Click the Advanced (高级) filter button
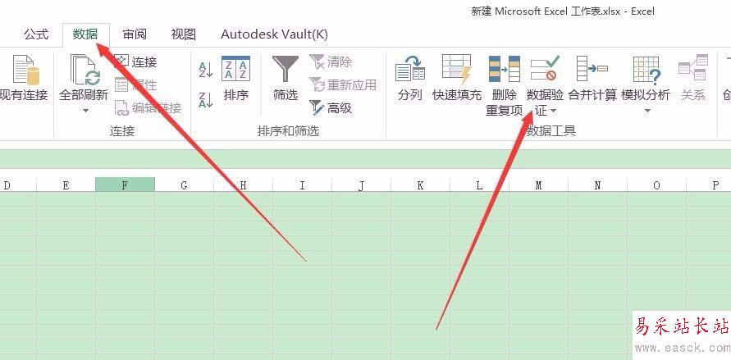 [x=331, y=107]
